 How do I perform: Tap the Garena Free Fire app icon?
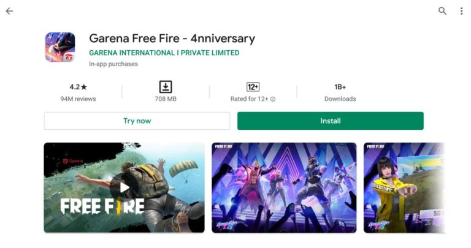(60, 47)
